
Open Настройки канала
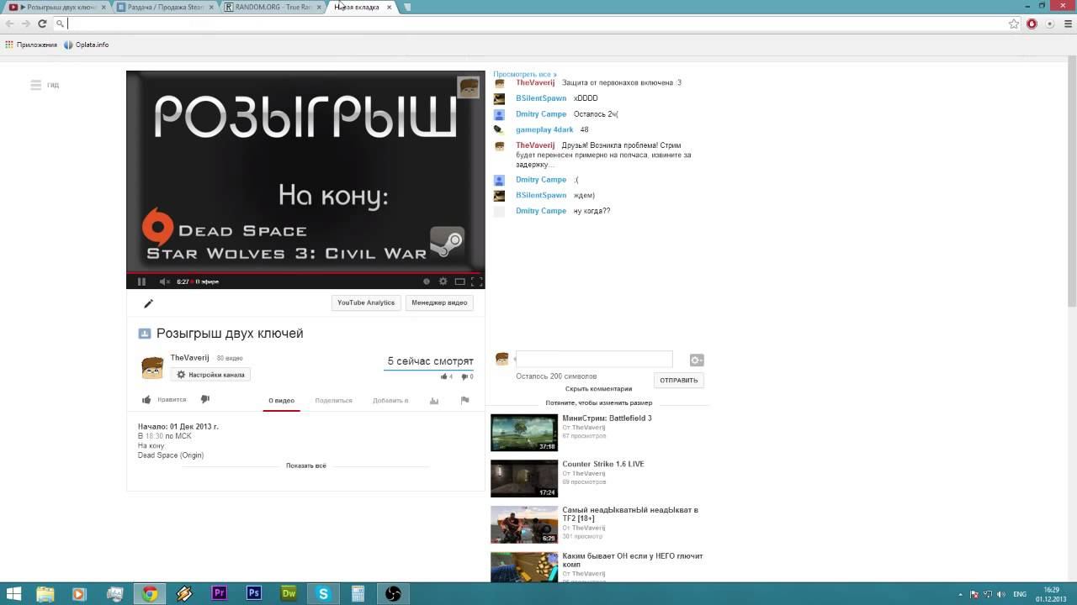pos(210,375)
